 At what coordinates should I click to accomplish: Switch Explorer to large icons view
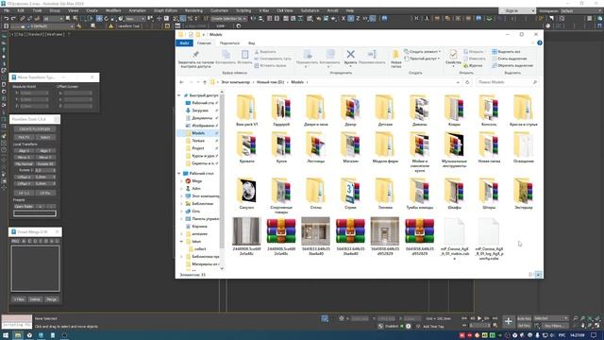click(539, 275)
